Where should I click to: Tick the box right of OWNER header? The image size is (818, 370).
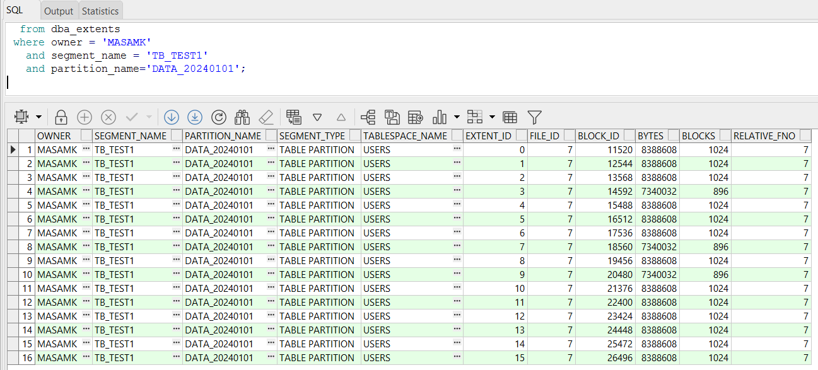pyautogui.click(x=86, y=136)
